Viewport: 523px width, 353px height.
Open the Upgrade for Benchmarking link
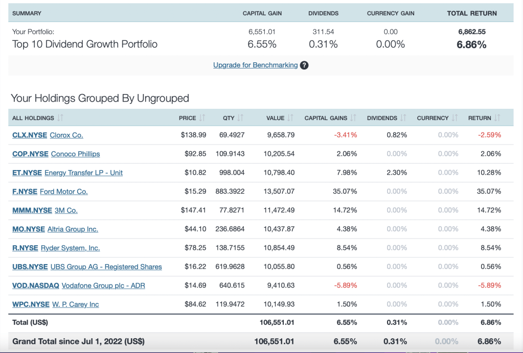point(255,65)
